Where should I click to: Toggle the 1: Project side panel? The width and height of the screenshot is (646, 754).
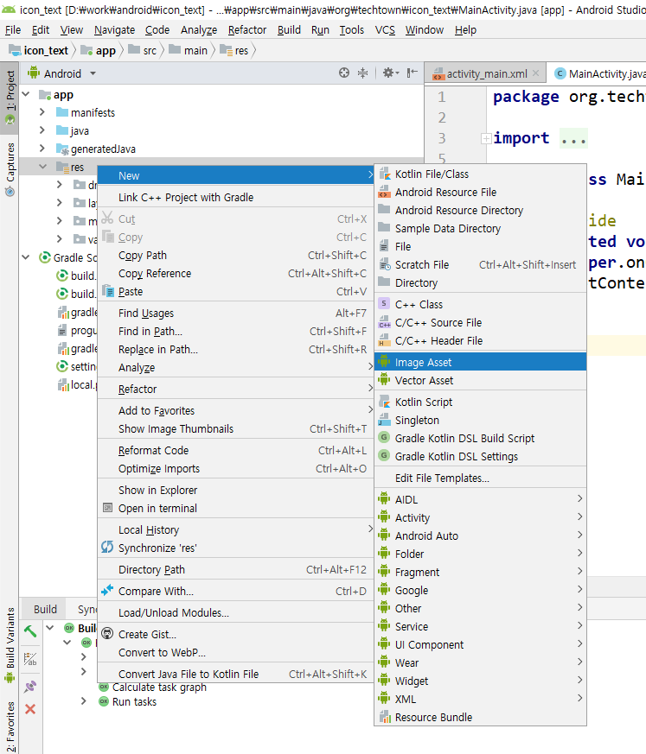pyautogui.click(x=10, y=97)
